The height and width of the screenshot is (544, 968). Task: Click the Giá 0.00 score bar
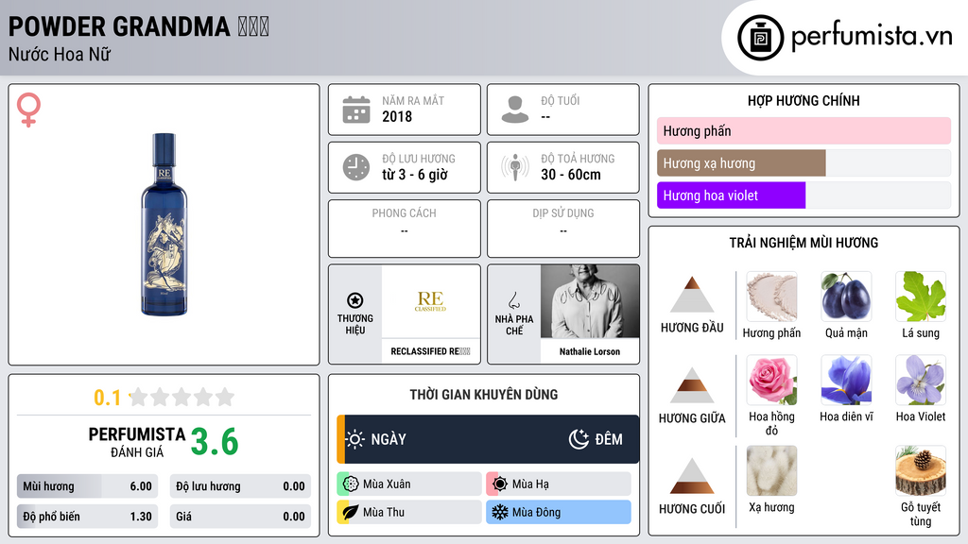[240, 517]
